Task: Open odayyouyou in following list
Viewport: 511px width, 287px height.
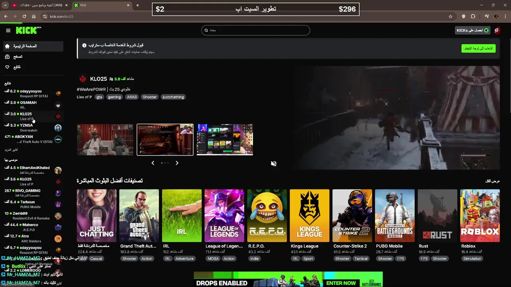Action: pos(34,94)
